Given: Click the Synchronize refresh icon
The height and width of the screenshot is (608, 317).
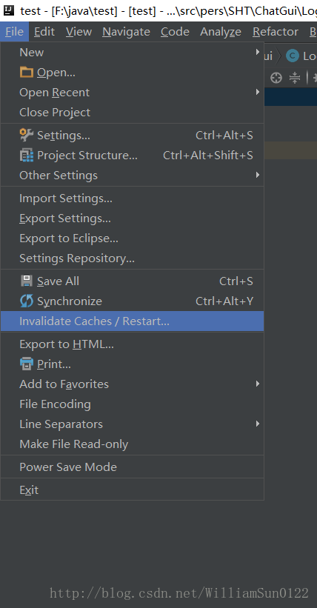Looking at the screenshot, I should tap(27, 301).
